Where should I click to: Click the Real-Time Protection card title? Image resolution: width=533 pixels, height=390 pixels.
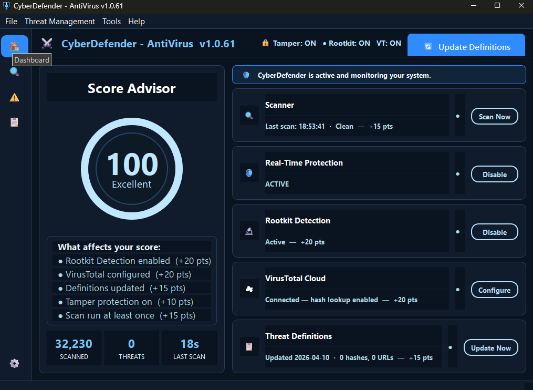coord(304,163)
